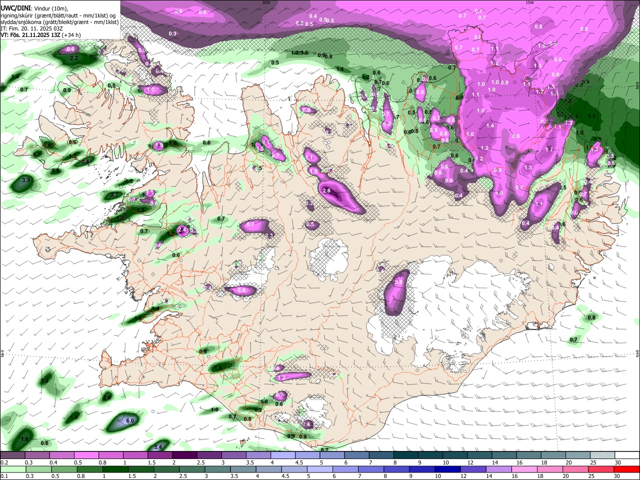640x480 pixels.
Task: Click the bright red swatch labeled 30 in lower legend row
Action: (627, 469)
